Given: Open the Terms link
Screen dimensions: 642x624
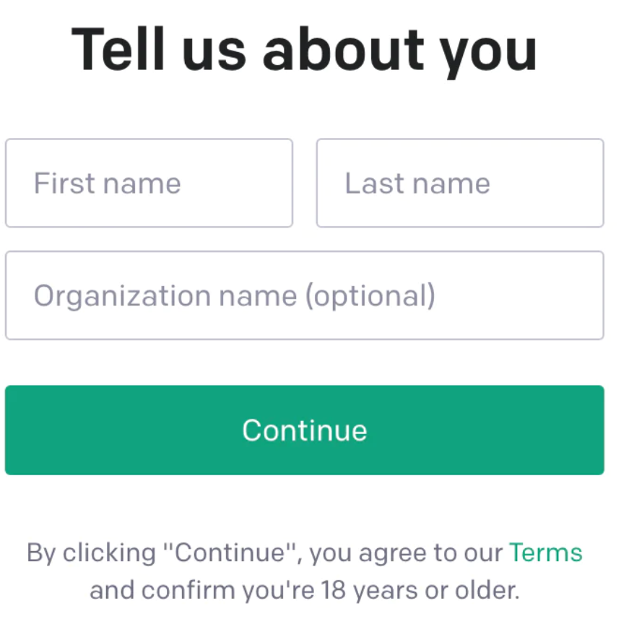Looking at the screenshot, I should point(545,553).
